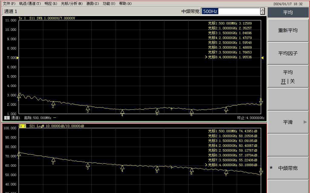
Task: Expand the 平滑 submenu arrow
Action: (305, 122)
